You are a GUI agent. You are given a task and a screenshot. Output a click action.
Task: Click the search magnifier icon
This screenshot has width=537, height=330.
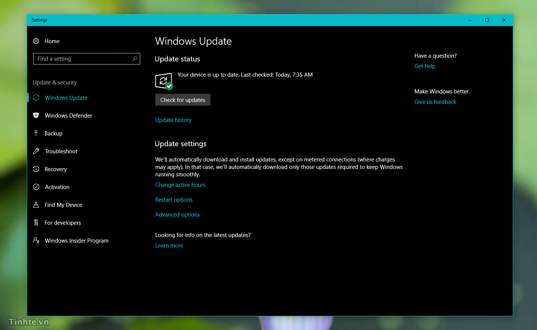point(135,59)
